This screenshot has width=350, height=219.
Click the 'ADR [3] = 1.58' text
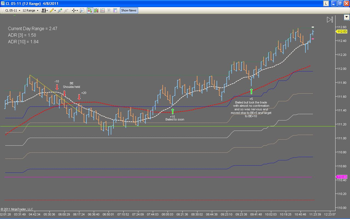coord(22,35)
